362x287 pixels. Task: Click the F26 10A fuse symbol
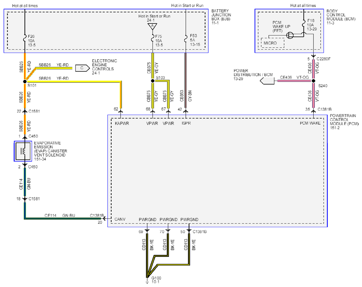pyautogui.click(x=25, y=39)
